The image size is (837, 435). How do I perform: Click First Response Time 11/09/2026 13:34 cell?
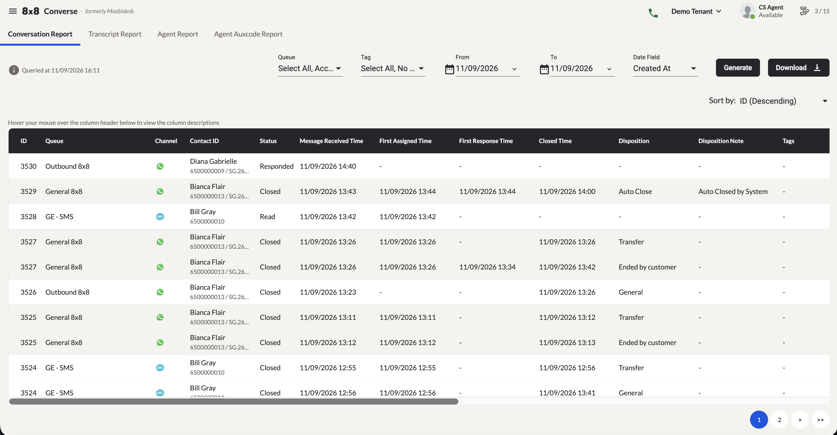(x=487, y=267)
